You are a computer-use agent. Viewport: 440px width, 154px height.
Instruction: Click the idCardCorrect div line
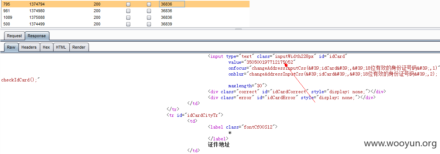pyautogui.click(x=297, y=92)
